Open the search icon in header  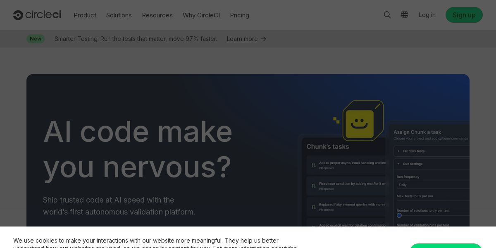pyautogui.click(x=387, y=15)
